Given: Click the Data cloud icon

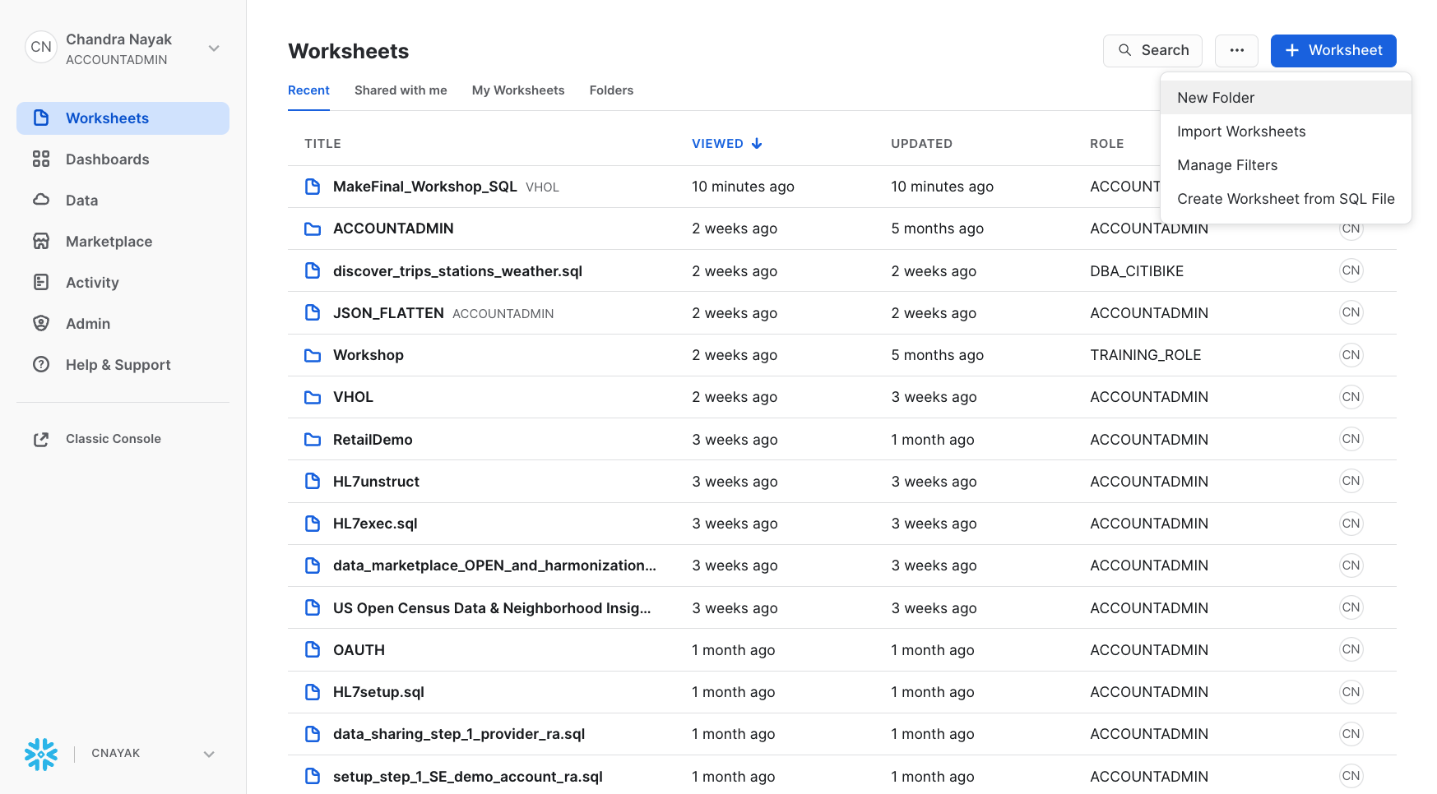Looking at the screenshot, I should 41,200.
